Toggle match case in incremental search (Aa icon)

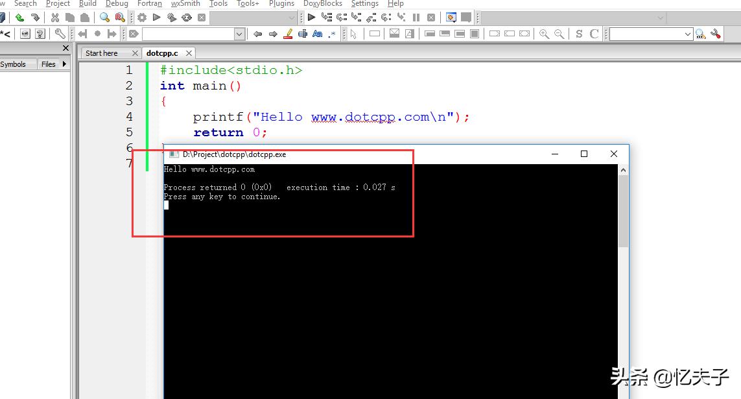(x=318, y=33)
